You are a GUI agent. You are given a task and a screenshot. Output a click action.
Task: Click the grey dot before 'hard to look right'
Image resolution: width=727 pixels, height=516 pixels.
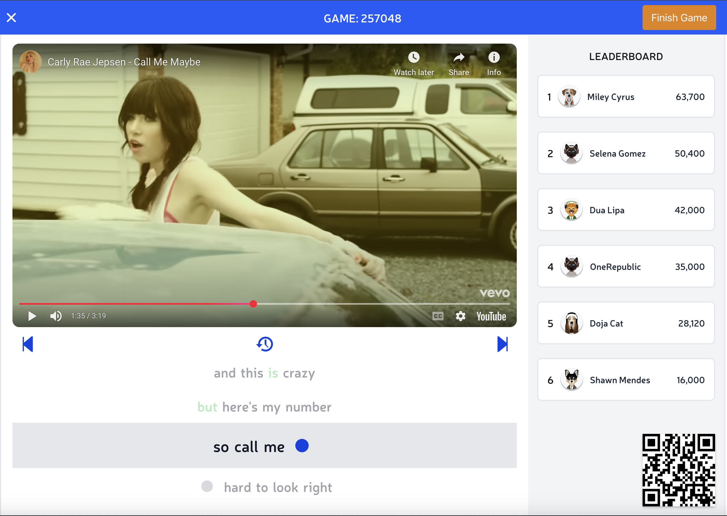point(207,486)
